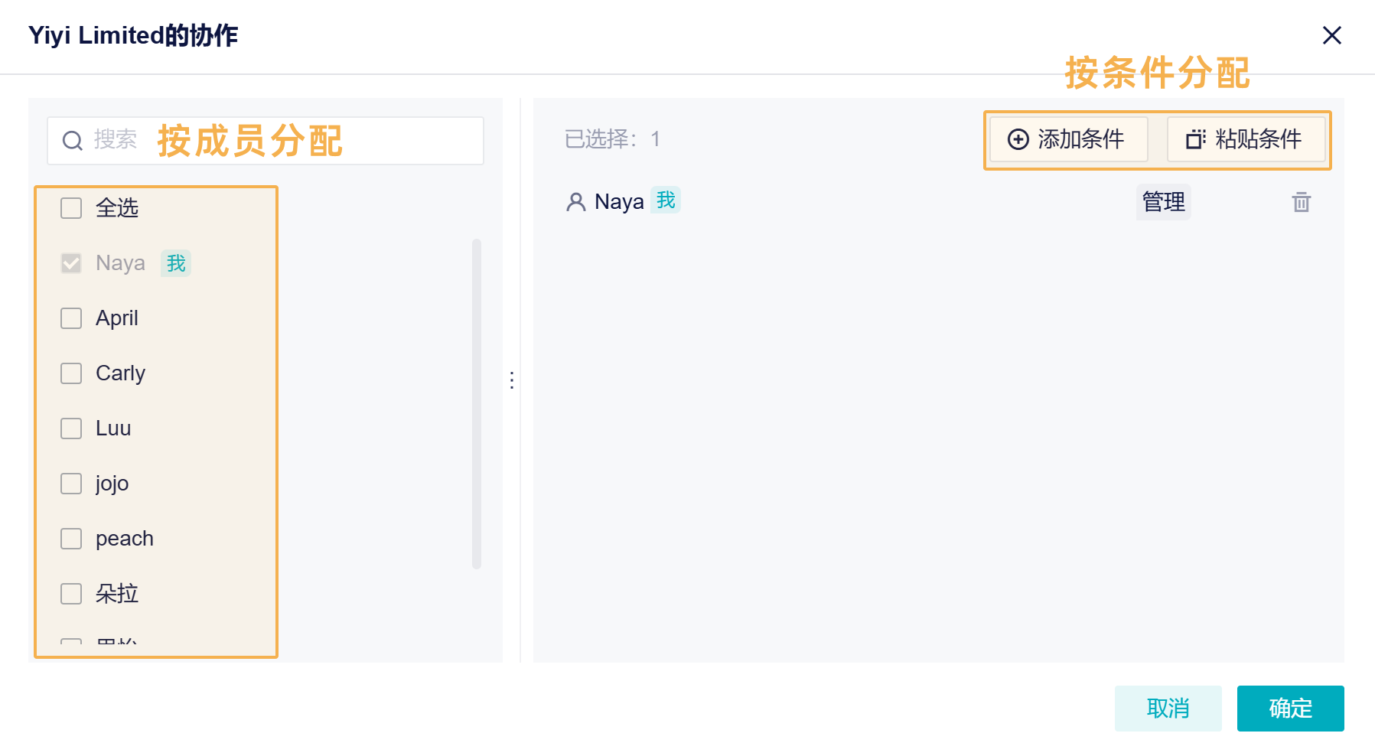Click the person icon next to Naya
The height and width of the screenshot is (756, 1375).
point(575,202)
